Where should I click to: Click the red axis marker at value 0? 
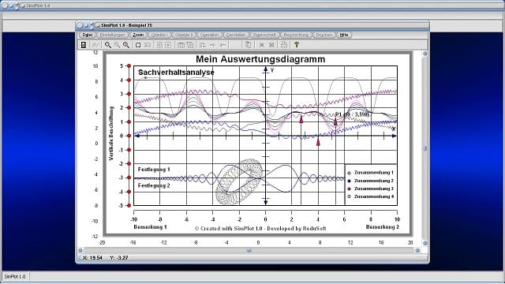point(129,136)
